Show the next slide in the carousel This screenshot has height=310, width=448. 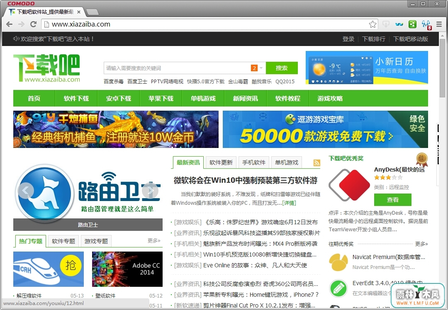150,190
